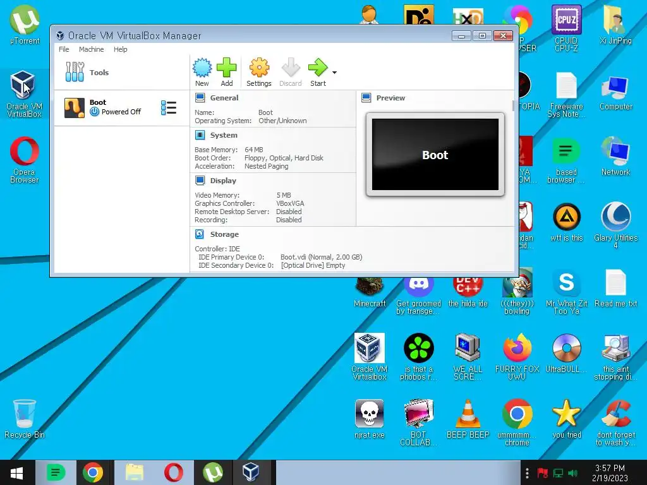Click the Boot.vdi storage entry text
Screen dimensions: 647x485
coord(321,257)
